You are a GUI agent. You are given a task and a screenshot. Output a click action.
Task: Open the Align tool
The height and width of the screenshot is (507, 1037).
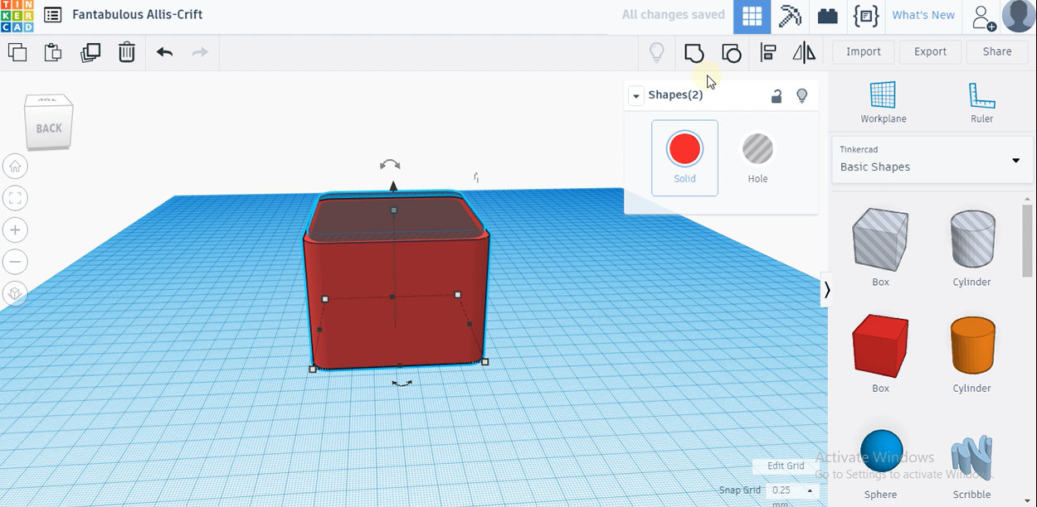click(x=768, y=53)
